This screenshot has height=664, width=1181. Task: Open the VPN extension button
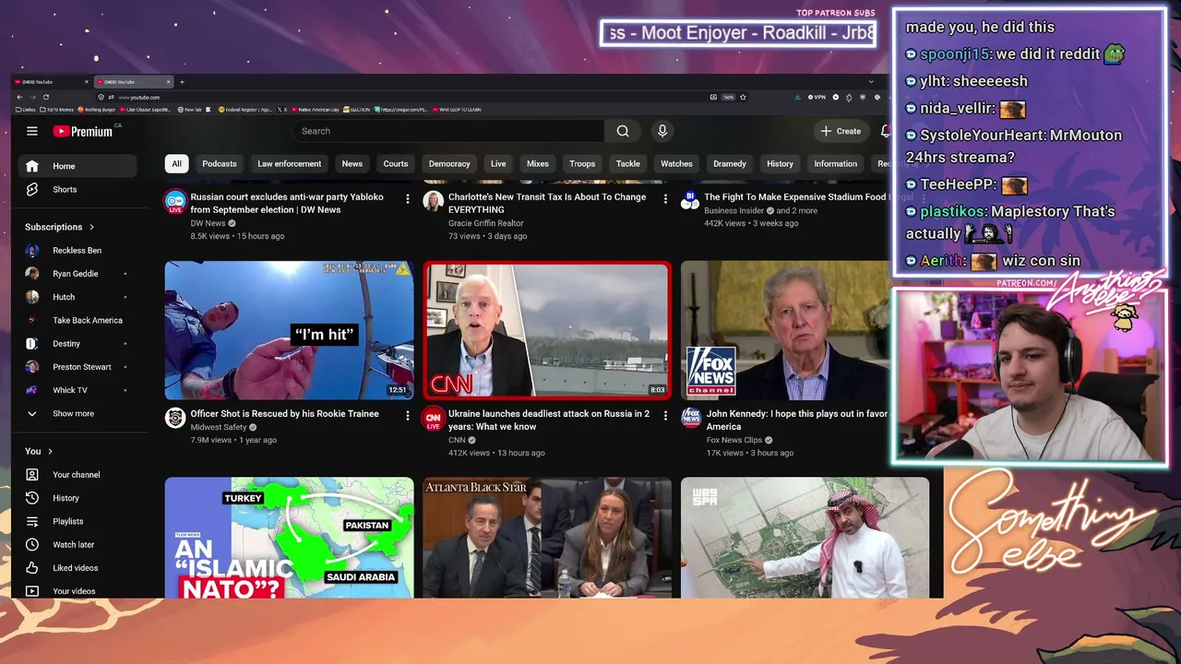pos(817,97)
